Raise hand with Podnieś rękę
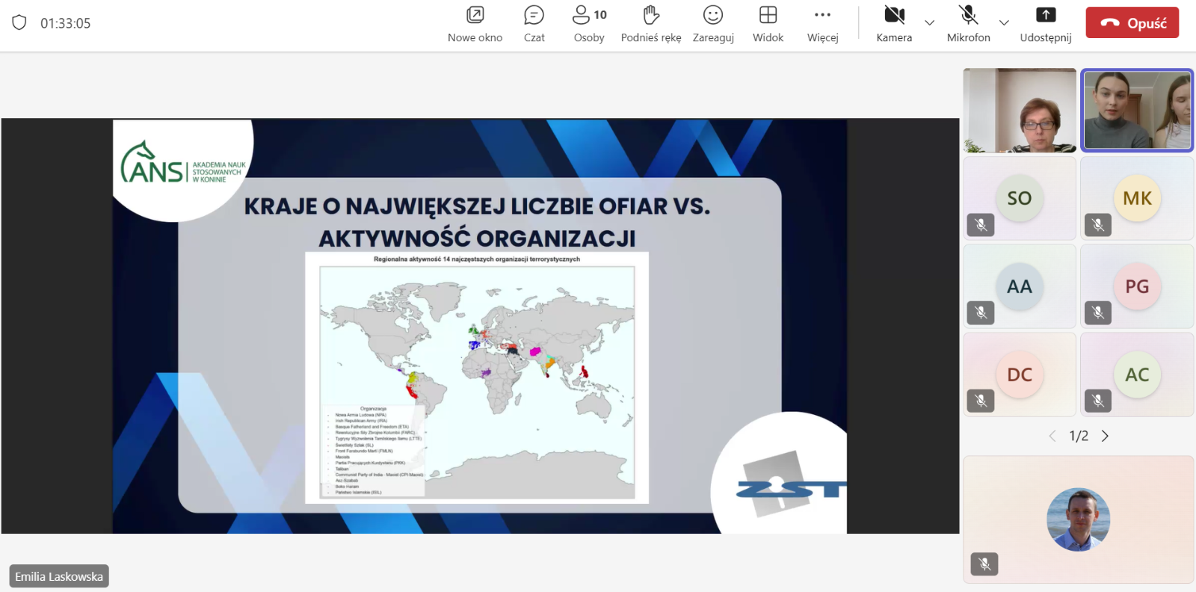This screenshot has height=592, width=1196. coord(650,24)
